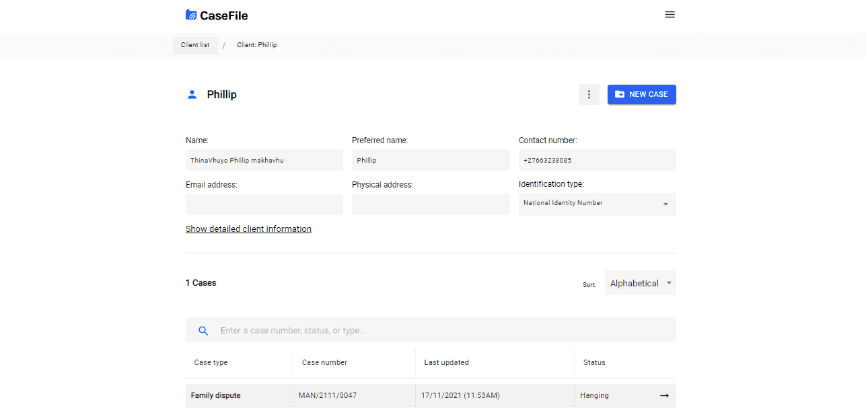This screenshot has width=866, height=408.
Task: Focus the Physical address field
Action: point(431,204)
